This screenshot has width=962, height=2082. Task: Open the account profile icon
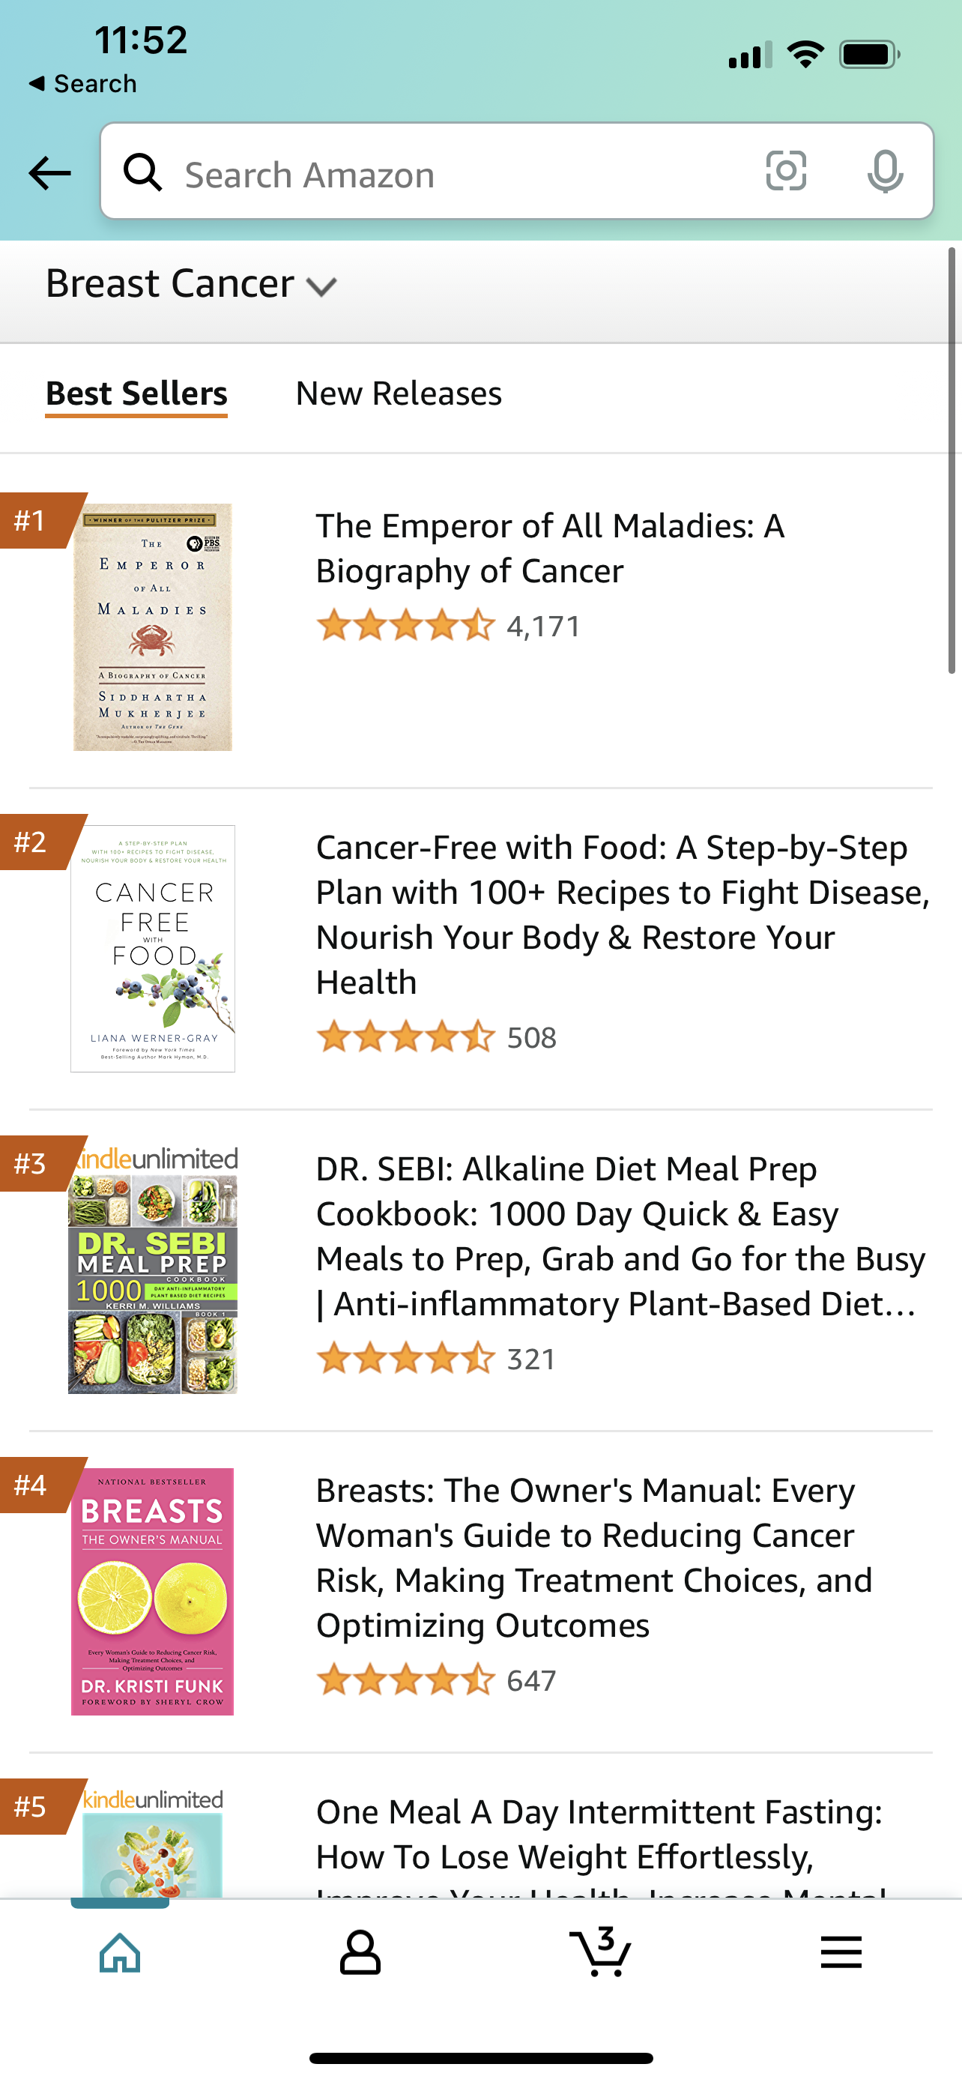click(x=360, y=1952)
